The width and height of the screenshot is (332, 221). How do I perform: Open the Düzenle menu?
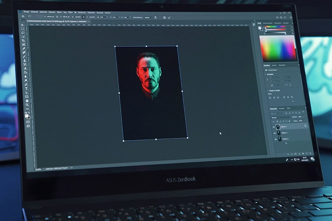[x=34, y=12]
